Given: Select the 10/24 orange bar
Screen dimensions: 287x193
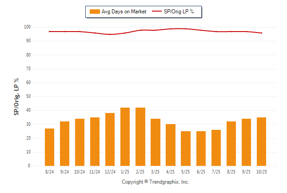Looking at the screenshot, I should (x=80, y=142).
